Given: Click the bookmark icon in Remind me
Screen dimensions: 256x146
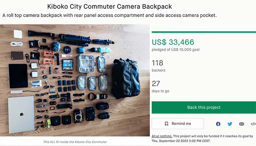Looking at the screenshot, I should (166, 124).
